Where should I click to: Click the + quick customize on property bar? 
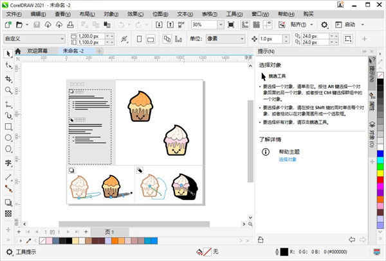[x=365, y=38]
